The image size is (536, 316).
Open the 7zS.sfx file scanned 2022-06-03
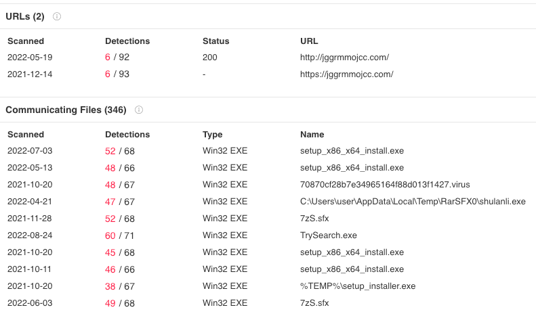(x=316, y=303)
